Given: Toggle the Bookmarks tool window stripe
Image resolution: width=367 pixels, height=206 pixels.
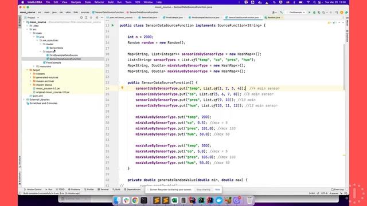Looking at the screenshot, I should [x=19, y=178].
